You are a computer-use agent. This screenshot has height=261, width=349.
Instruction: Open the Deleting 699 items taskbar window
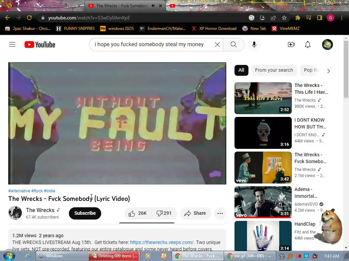point(114,256)
